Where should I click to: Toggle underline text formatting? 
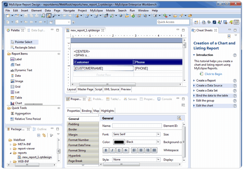(119, 150)
